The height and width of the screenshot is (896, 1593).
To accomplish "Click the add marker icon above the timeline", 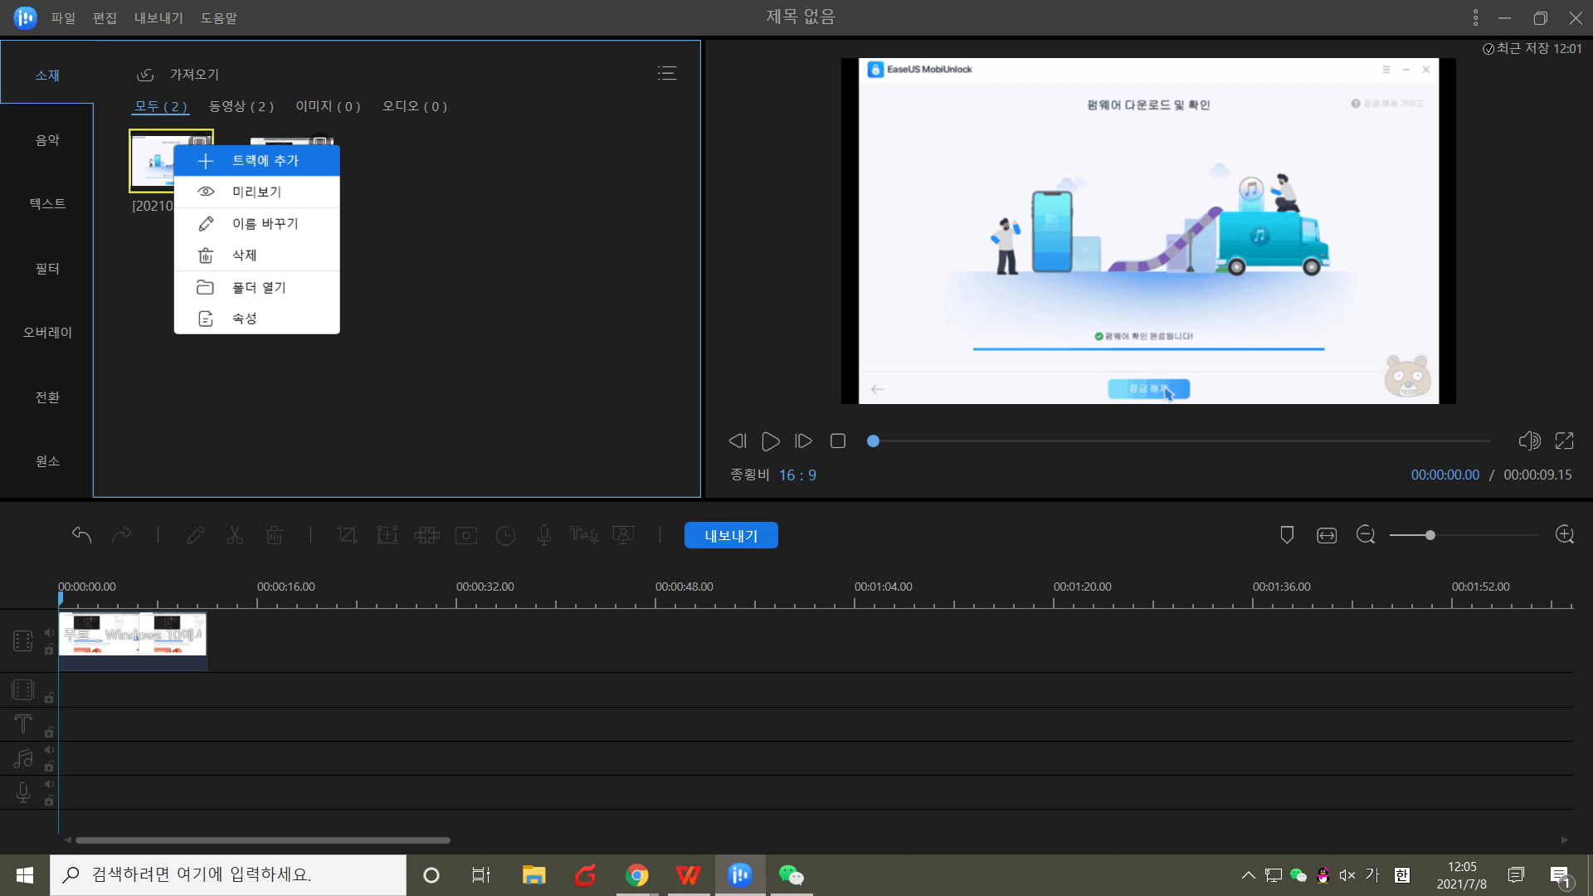I will click(x=1287, y=535).
